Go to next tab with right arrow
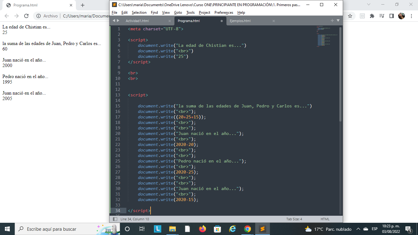Image resolution: width=418 pixels, height=235 pixels. point(118,21)
